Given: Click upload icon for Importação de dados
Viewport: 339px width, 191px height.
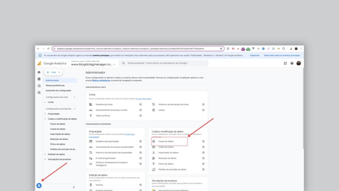Looking at the screenshot, I should [x=154, y=153].
